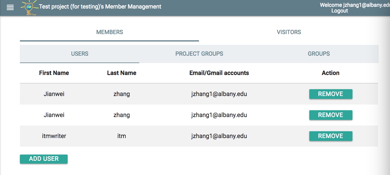Switch to the VISITORS tab
The image size is (390, 175).
(x=289, y=32)
